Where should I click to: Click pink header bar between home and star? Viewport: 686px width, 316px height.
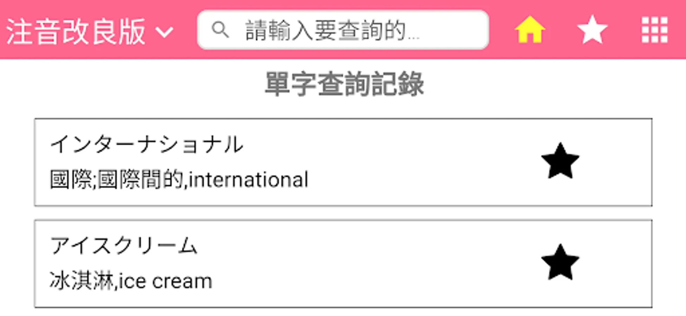coord(561,30)
